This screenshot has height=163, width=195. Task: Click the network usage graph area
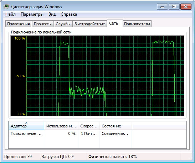point(97,76)
